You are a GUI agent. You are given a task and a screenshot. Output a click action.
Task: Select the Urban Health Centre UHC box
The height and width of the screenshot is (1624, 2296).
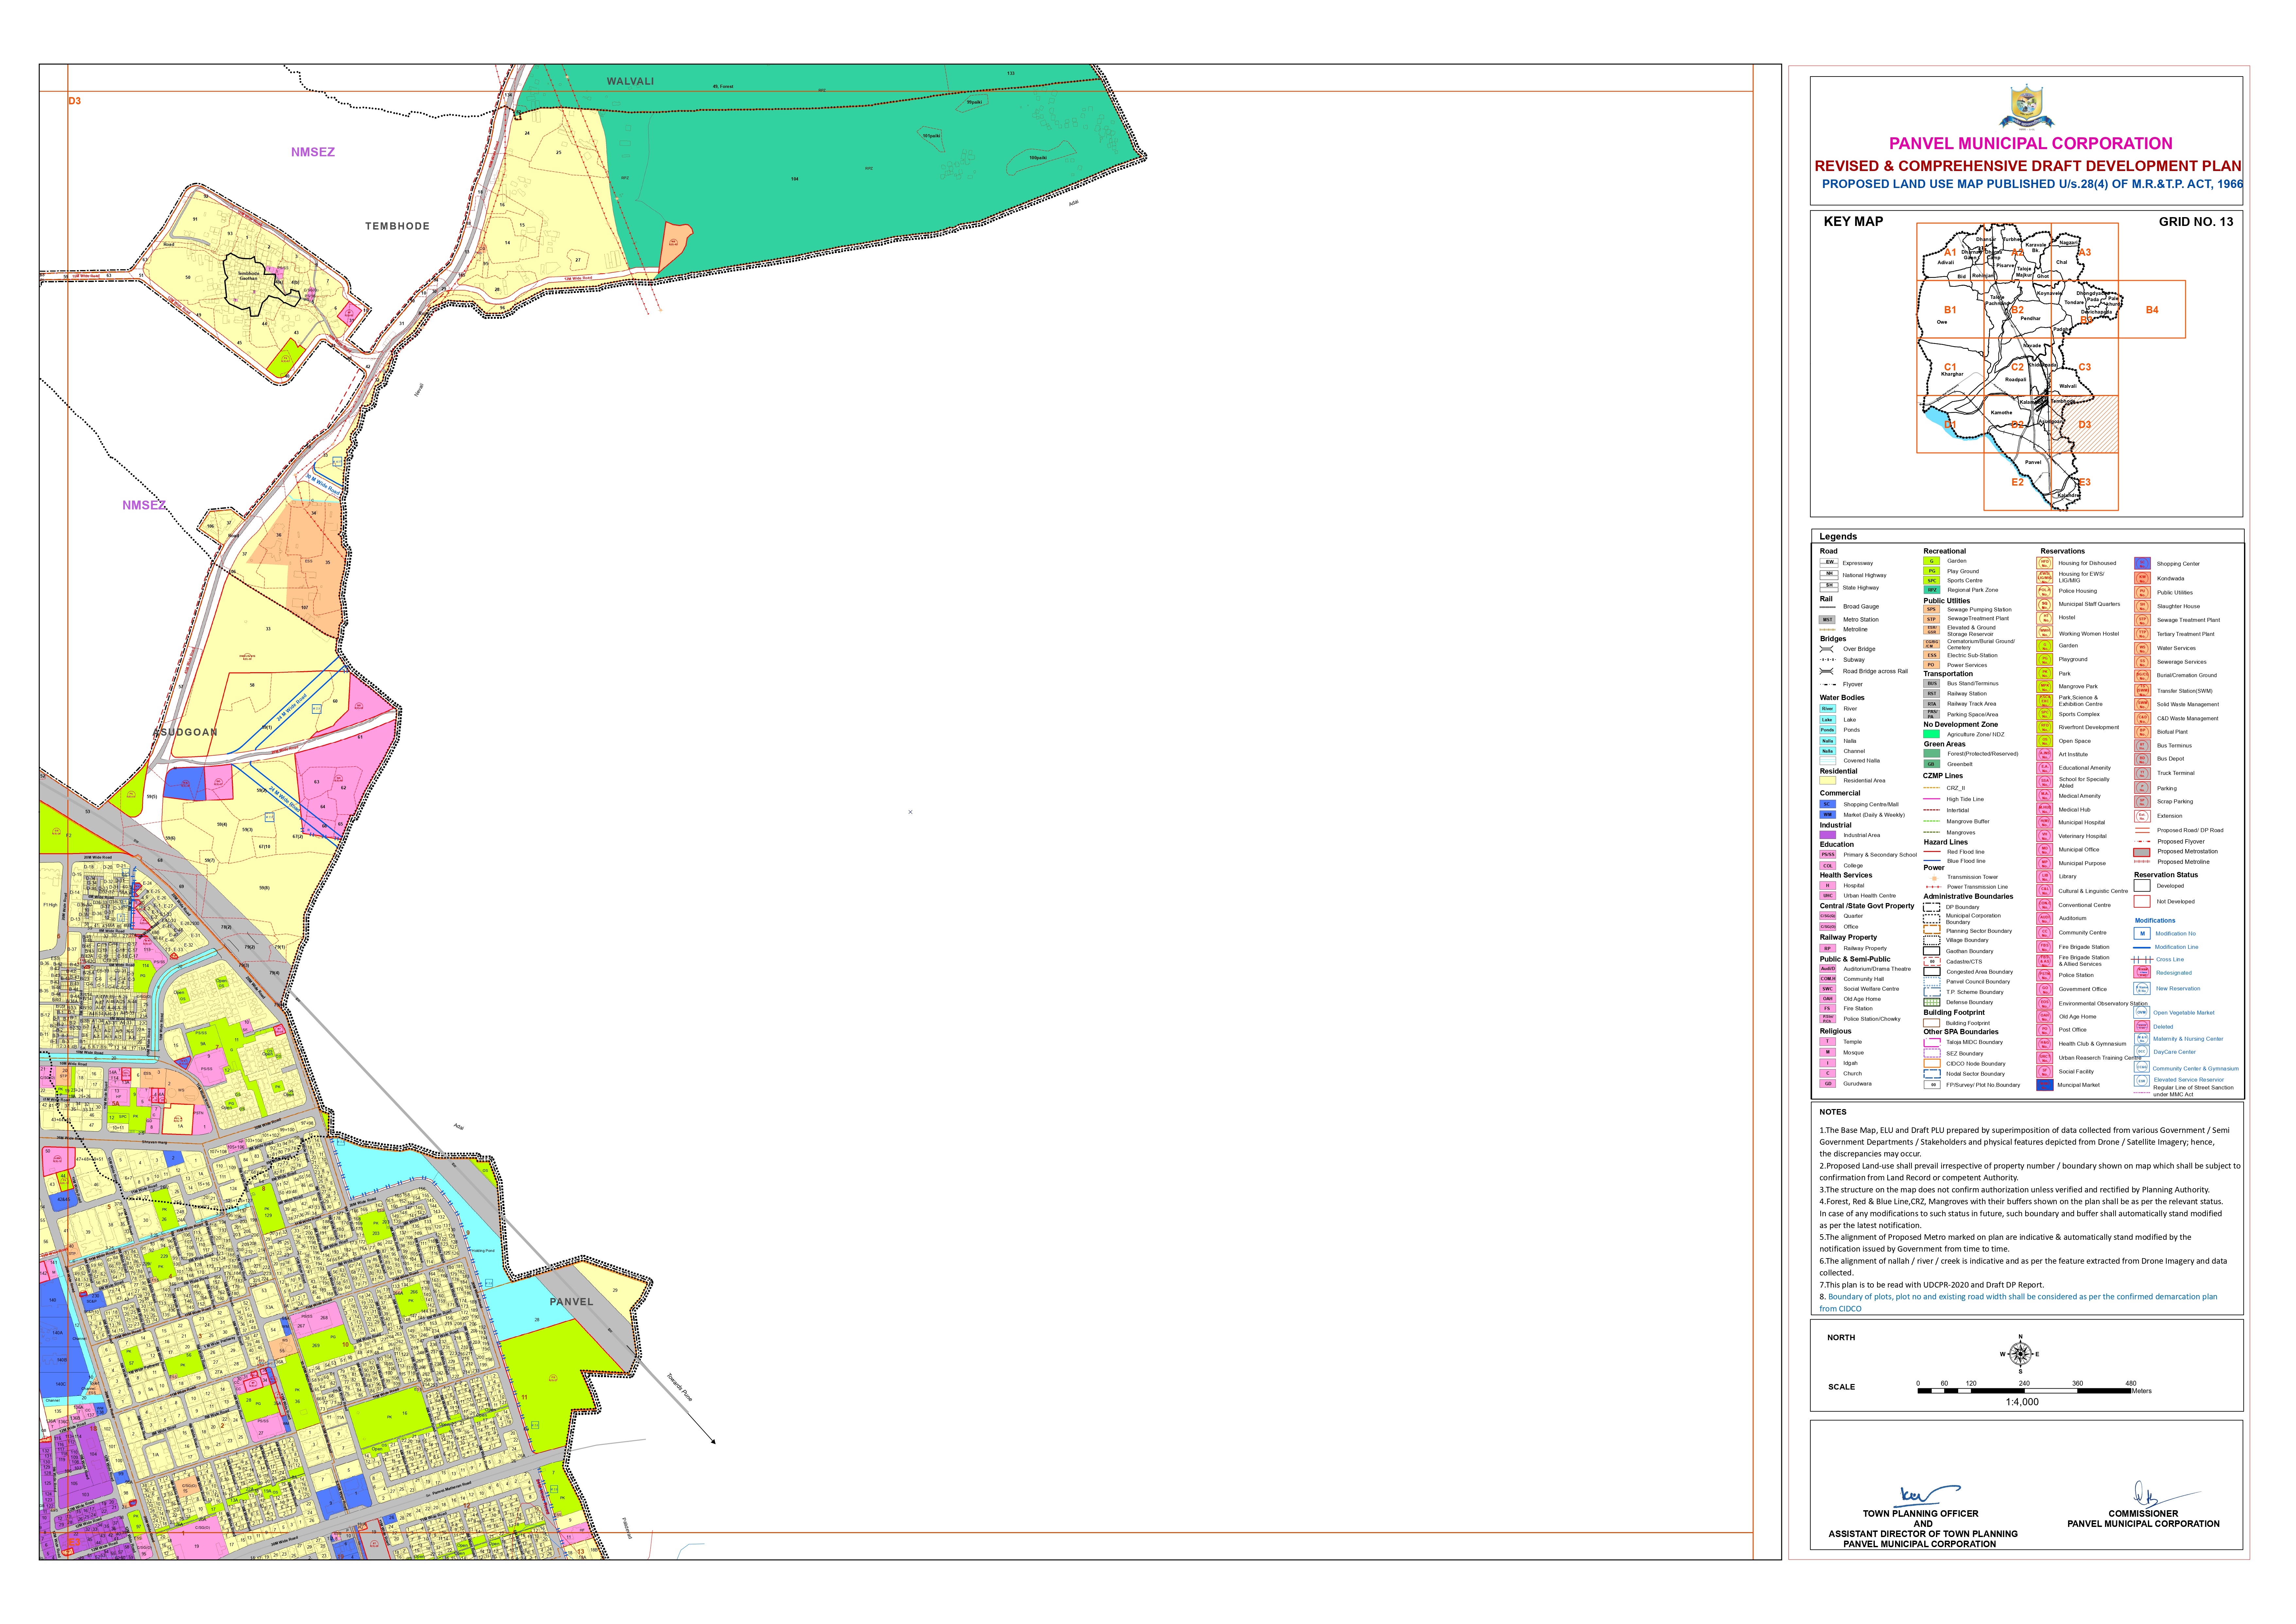pos(1828,896)
